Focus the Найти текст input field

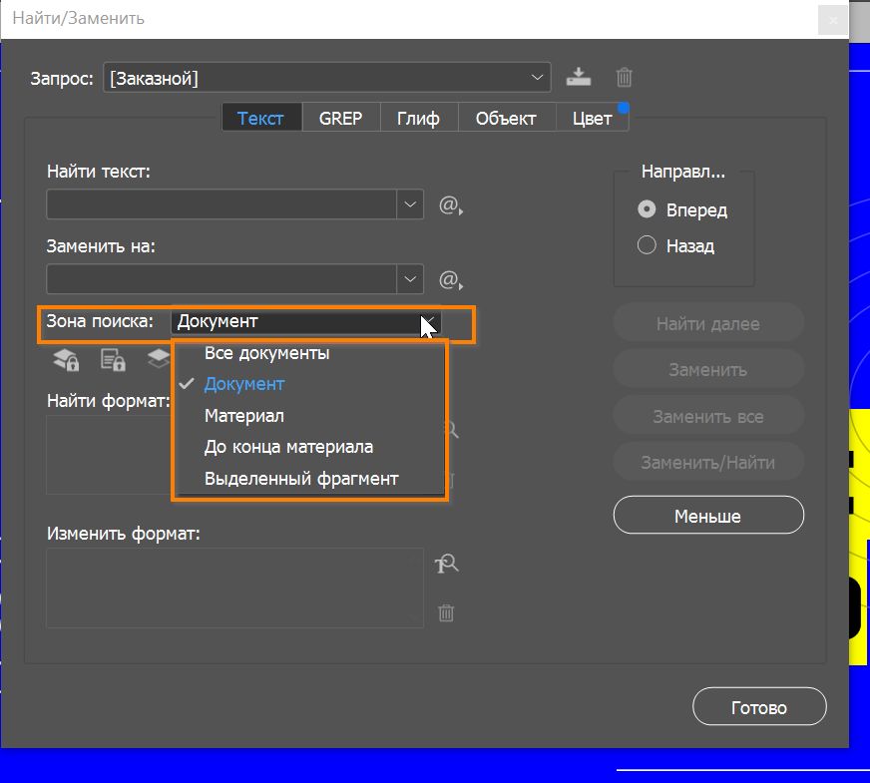point(221,204)
